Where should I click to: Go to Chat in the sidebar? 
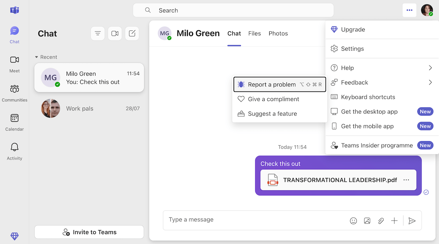pos(15,35)
